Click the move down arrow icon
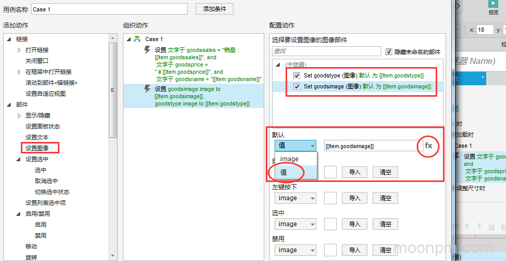The width and height of the screenshot is (506, 261). [x=480, y=226]
